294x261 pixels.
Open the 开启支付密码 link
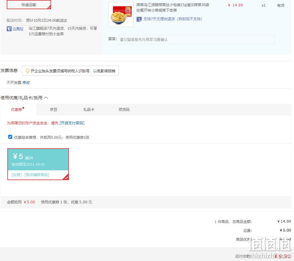pyautogui.click(x=72, y=123)
